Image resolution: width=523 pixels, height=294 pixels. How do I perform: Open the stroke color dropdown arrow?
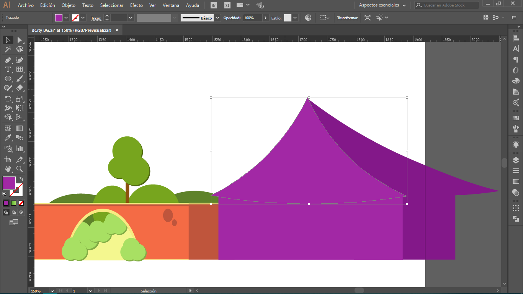click(83, 18)
